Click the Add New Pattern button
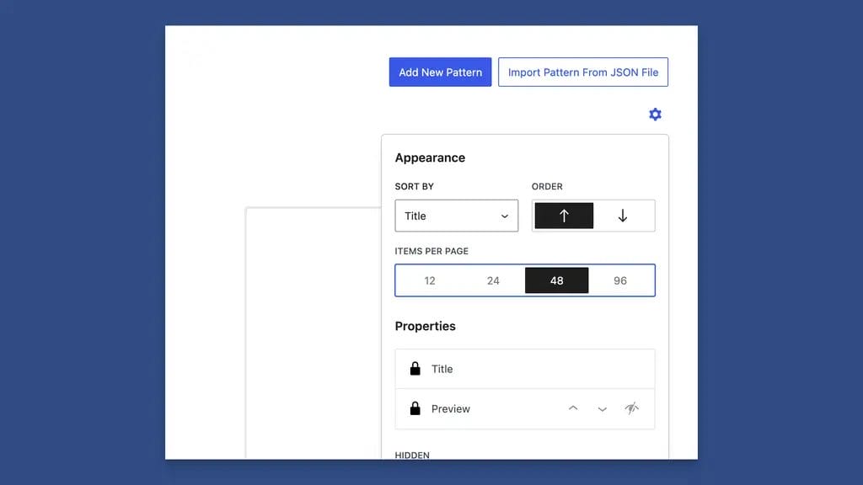The height and width of the screenshot is (485, 863). pos(440,72)
